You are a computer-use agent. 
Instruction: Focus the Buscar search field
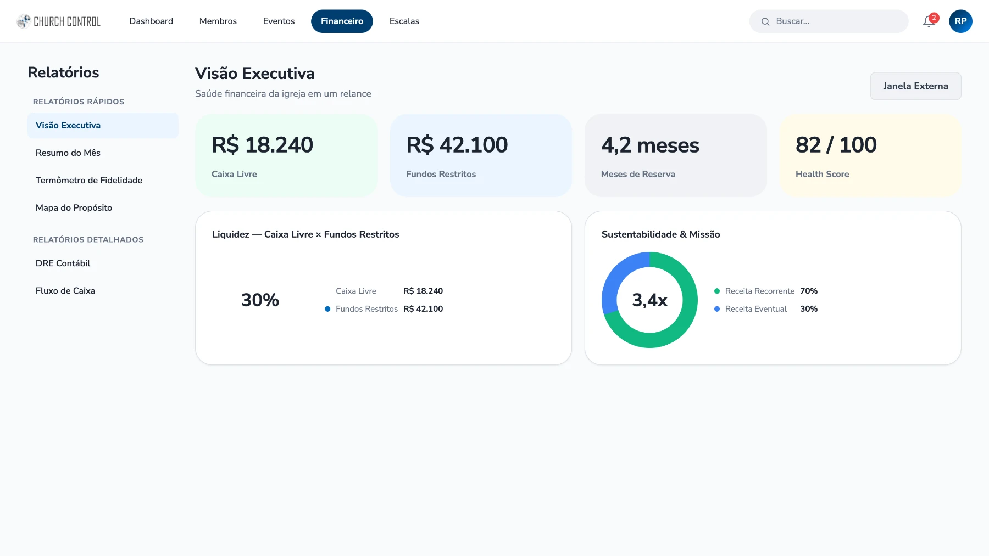tap(829, 21)
